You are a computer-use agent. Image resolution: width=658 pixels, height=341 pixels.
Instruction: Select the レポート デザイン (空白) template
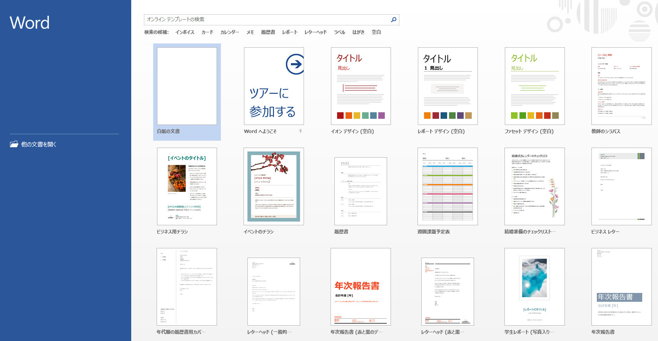point(448,86)
